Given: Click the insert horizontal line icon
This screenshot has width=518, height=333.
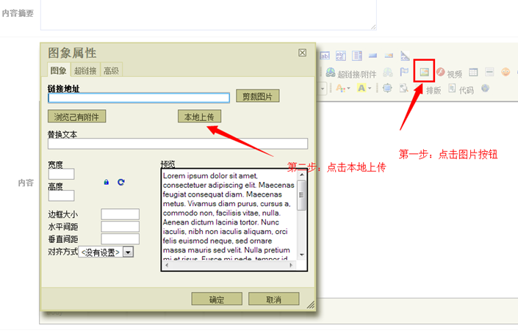Looking at the screenshot, I should coord(489,73).
